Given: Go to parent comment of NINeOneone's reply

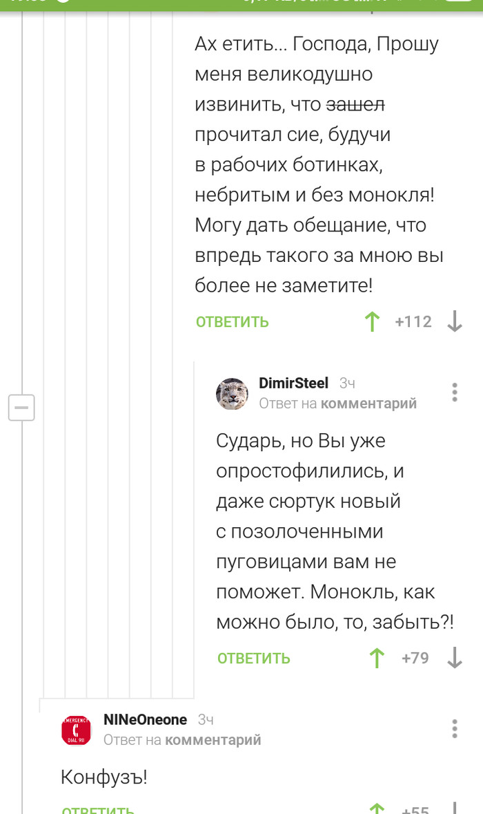Looking at the screenshot, I should pyautogui.click(x=213, y=740).
